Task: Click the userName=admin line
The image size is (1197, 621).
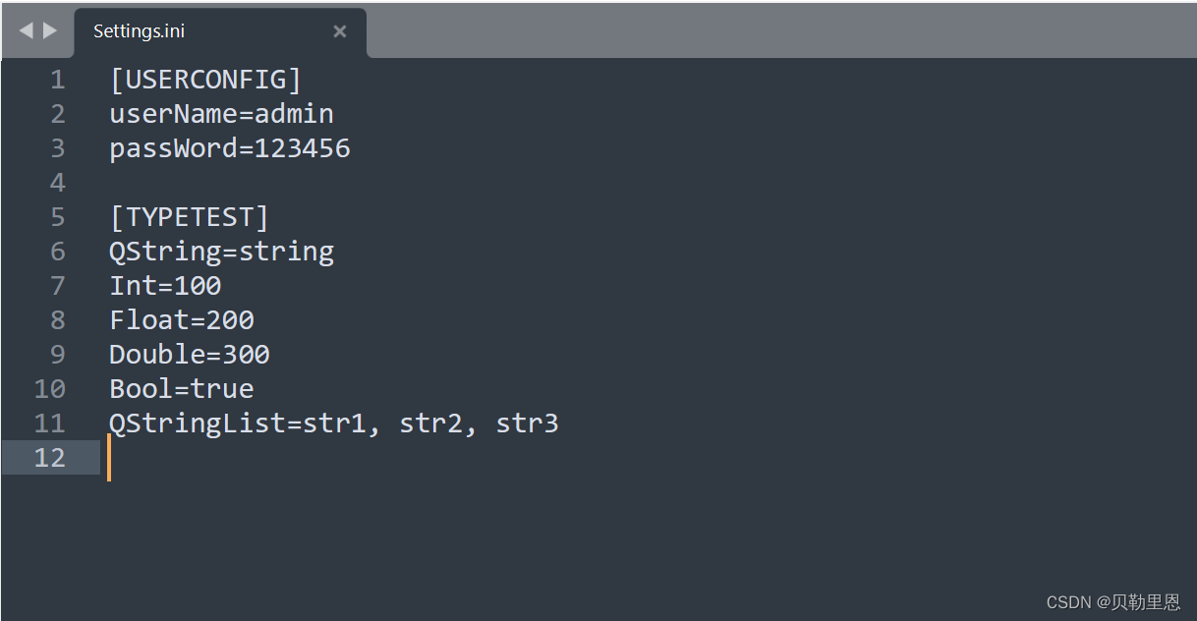Action: tap(221, 113)
